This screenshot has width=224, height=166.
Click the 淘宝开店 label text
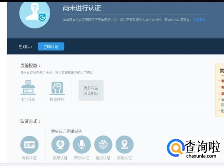(28, 100)
